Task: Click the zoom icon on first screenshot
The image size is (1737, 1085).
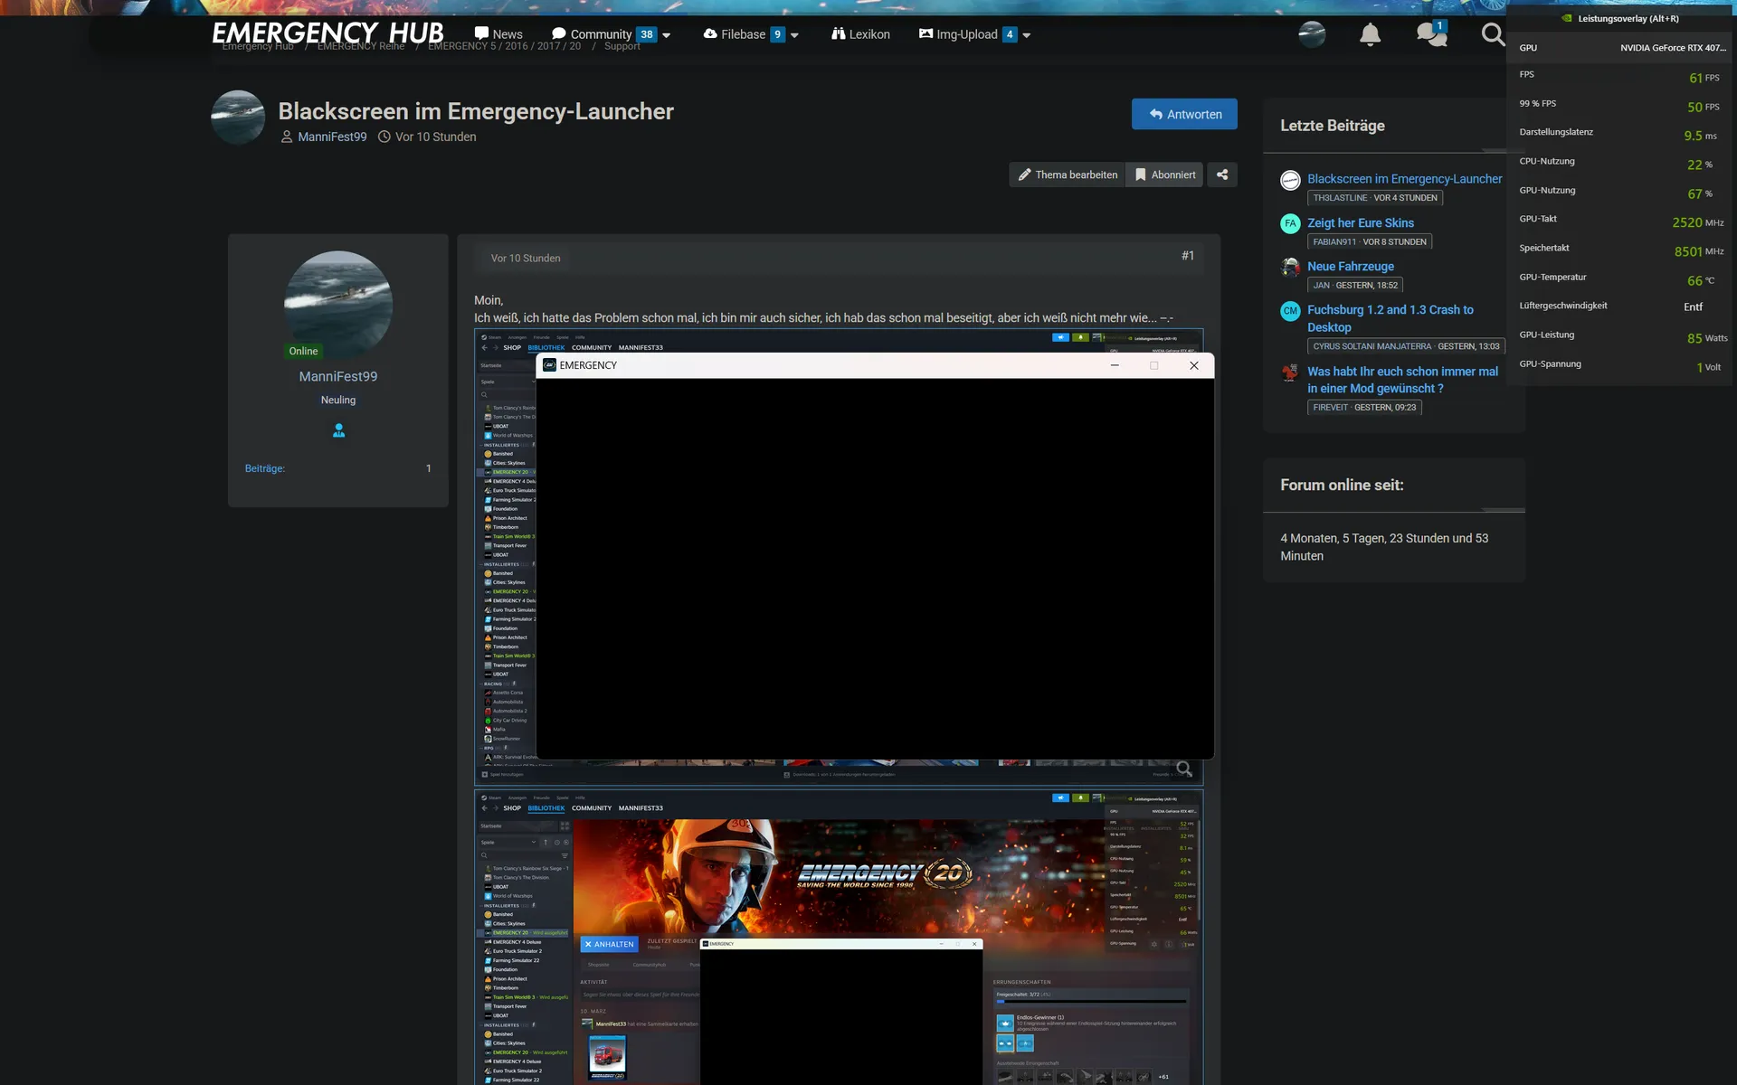Action: point(1183,769)
